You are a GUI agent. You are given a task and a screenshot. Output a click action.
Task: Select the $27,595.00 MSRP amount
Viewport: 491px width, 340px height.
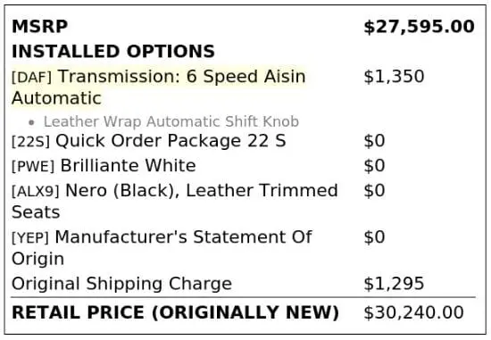[x=419, y=27]
